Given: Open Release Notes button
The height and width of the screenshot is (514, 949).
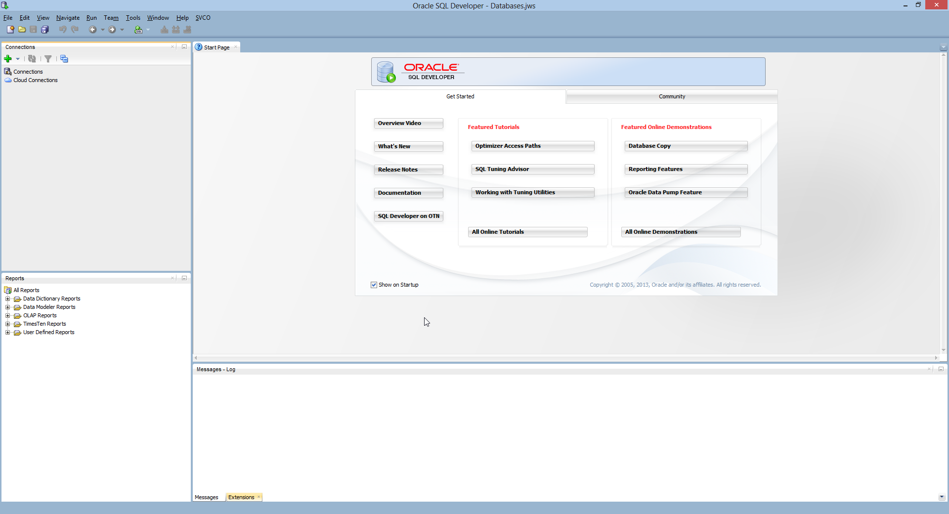Looking at the screenshot, I should 408,170.
